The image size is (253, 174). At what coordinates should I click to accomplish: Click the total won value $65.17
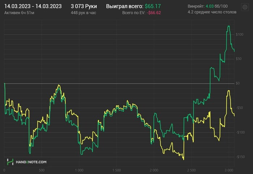(153, 6)
